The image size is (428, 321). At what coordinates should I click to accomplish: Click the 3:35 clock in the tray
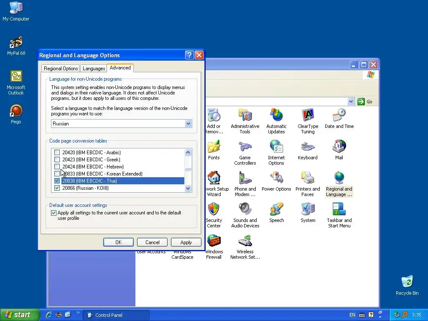click(416, 315)
